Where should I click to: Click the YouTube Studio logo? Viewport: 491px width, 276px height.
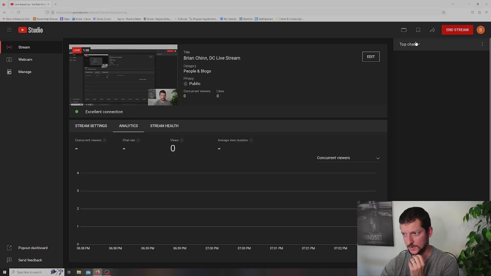(31, 30)
